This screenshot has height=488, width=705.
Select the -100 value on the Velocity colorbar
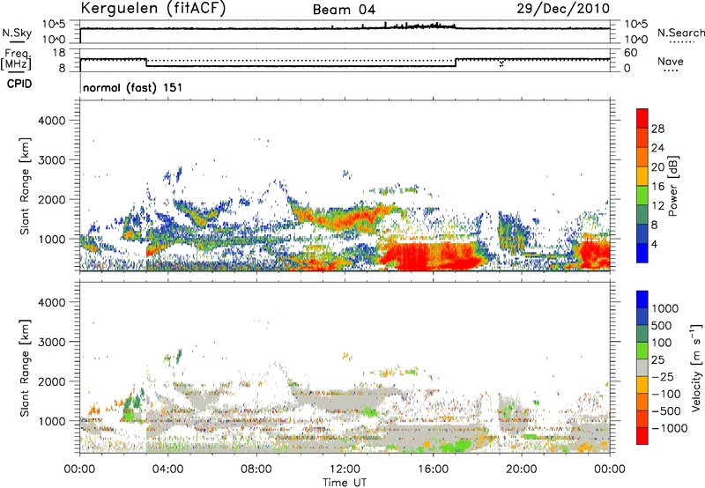[666, 394]
